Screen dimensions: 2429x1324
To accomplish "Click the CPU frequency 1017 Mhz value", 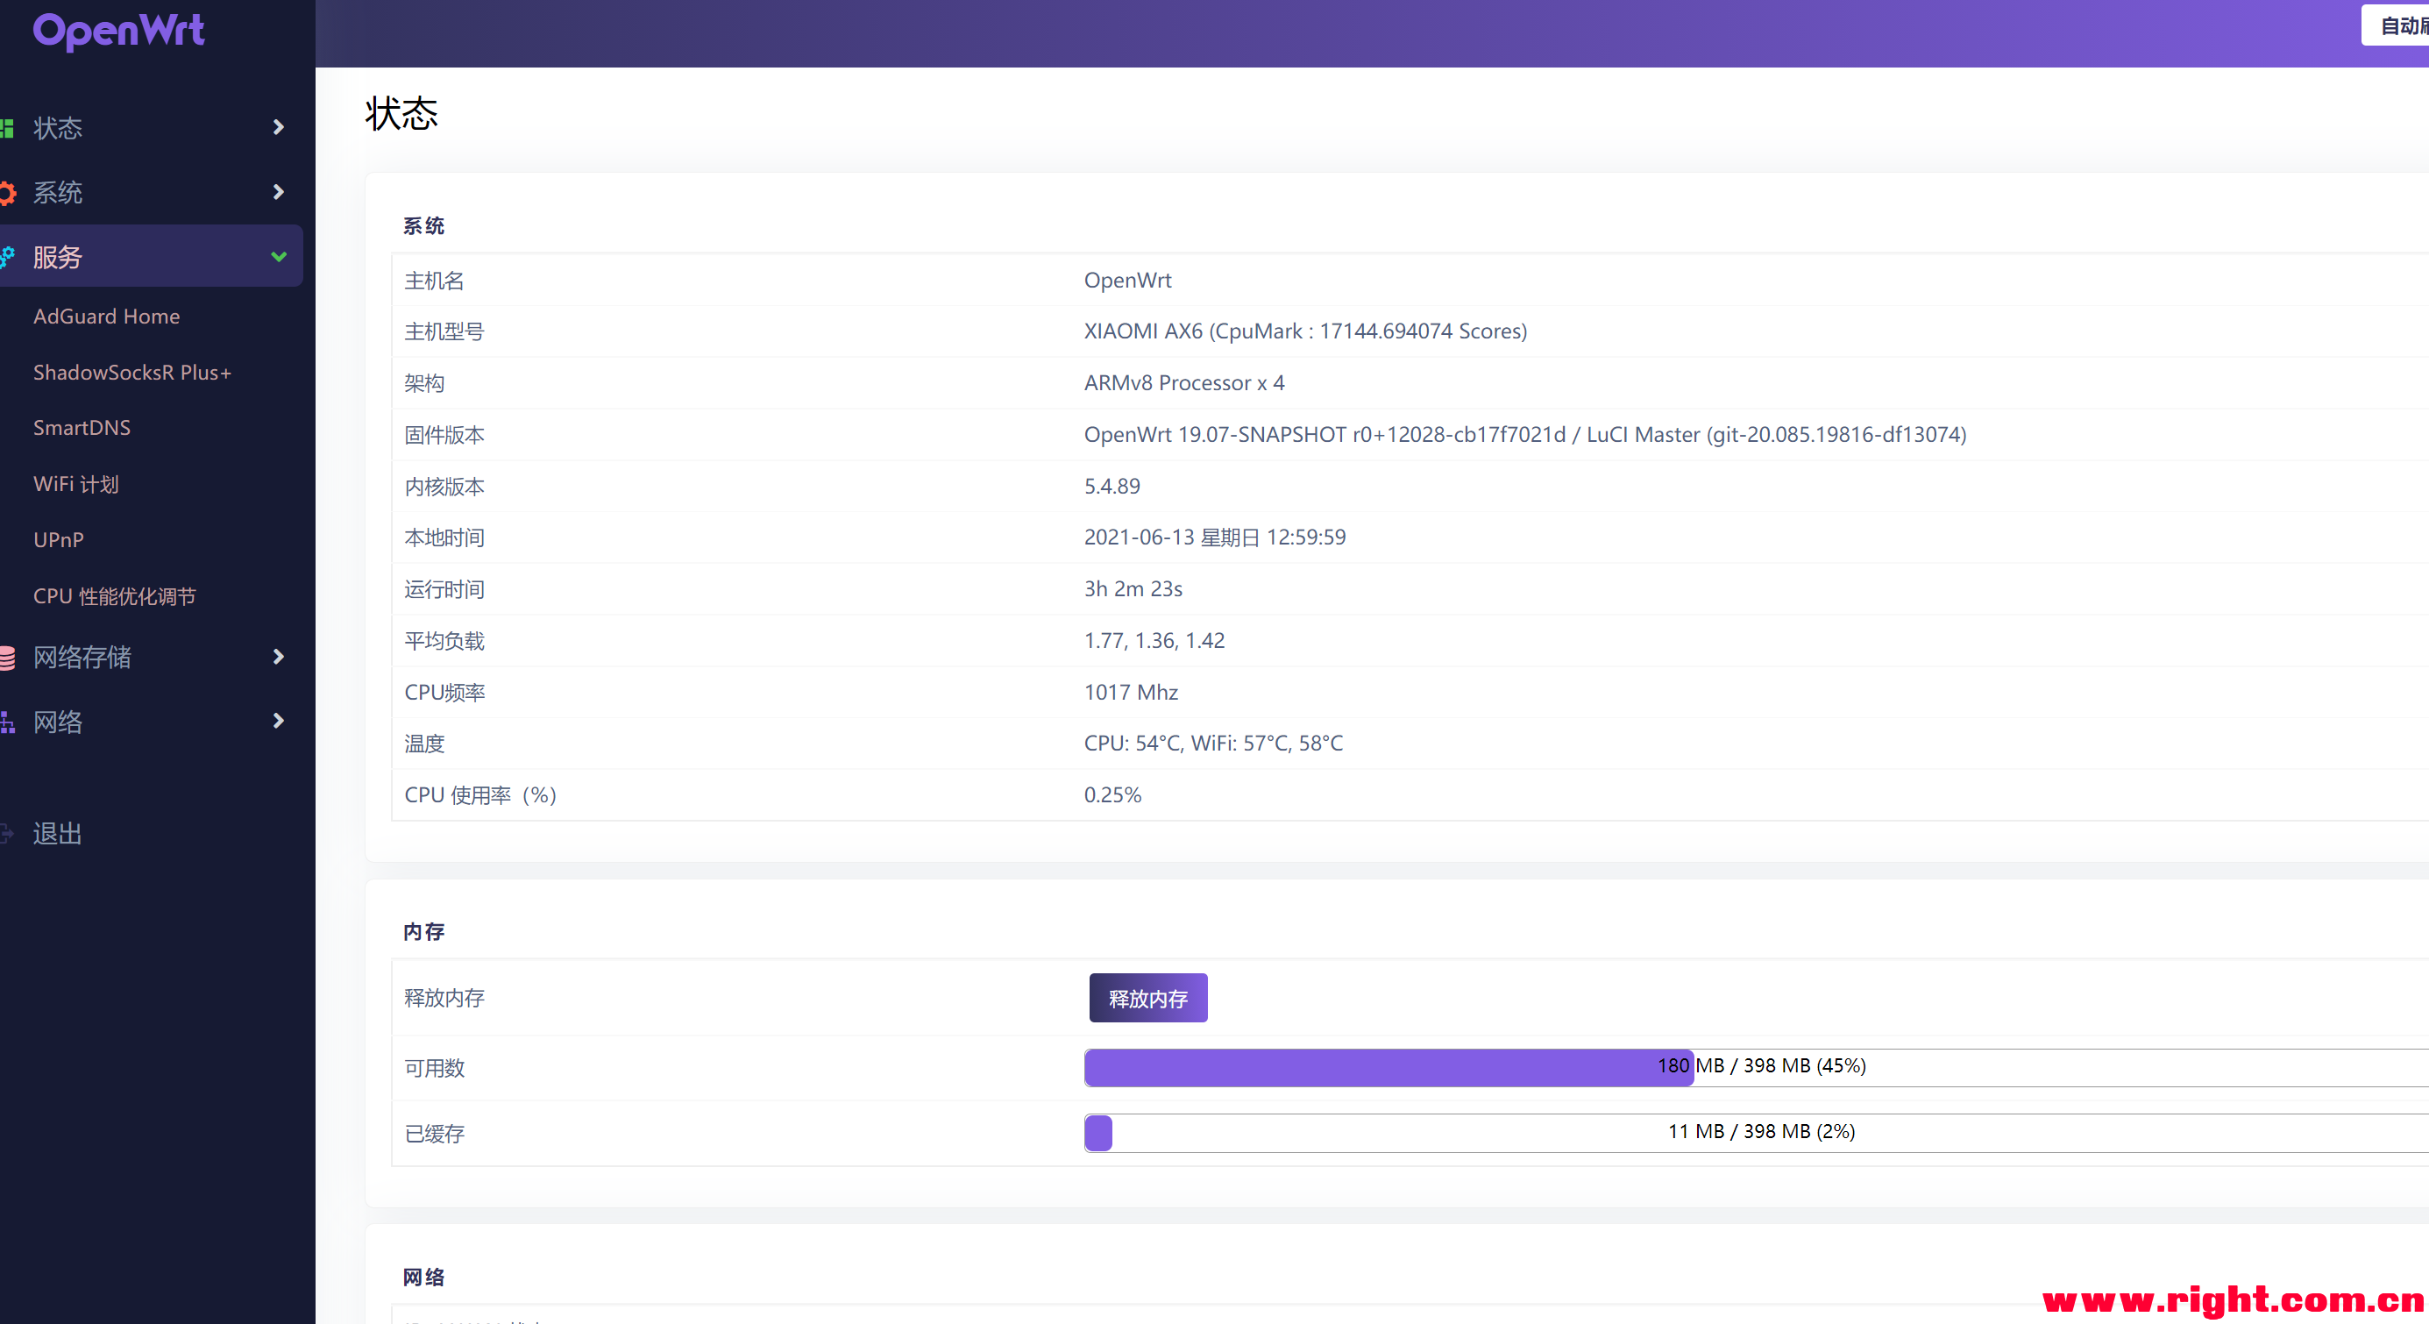I will (1131, 692).
